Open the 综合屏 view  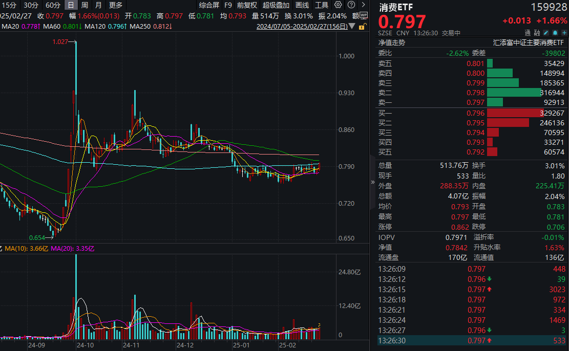[x=209, y=5]
